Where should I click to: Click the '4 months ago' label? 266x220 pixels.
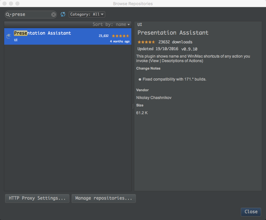click(x=120, y=41)
